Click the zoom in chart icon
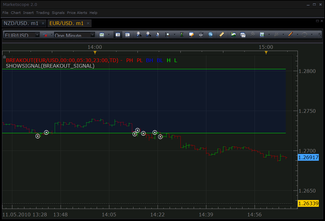Image resolution: width=325 pixels, height=221 pixels. click(139, 35)
